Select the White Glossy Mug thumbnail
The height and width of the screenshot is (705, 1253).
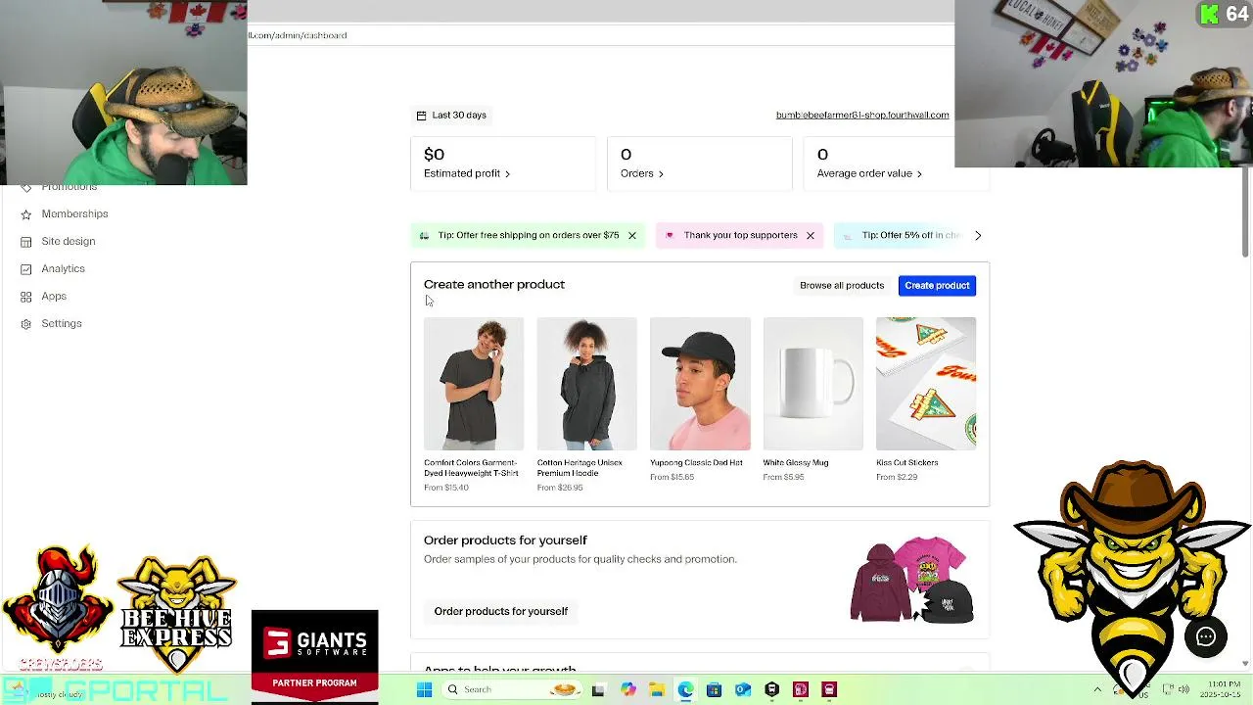coord(812,384)
